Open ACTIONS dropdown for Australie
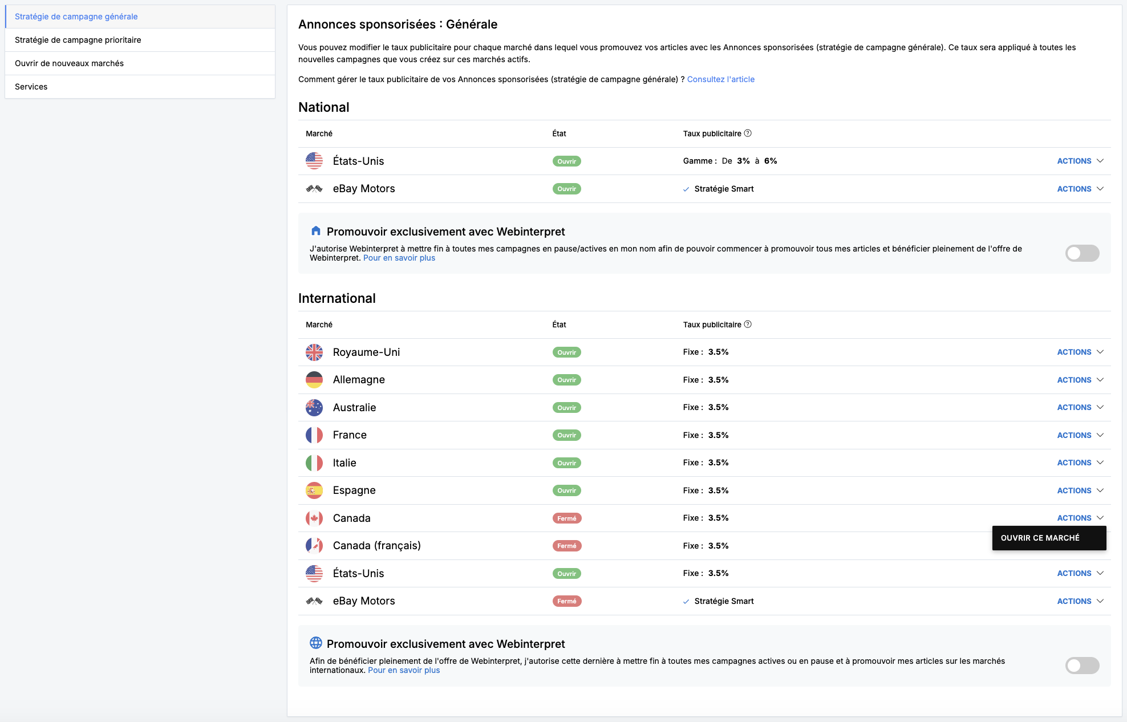The image size is (1127, 722). coord(1080,407)
